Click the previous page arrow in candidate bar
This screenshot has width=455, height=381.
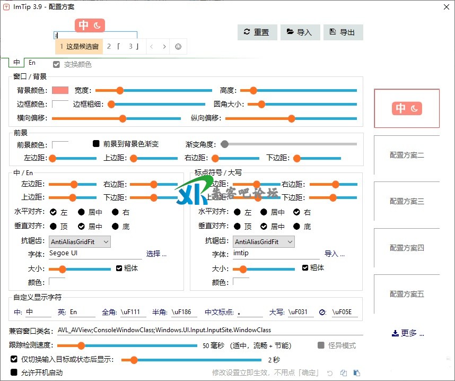click(152, 47)
